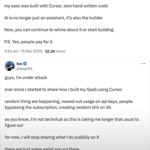Click the 'as you know, I'm not technical' line
This screenshot has height=150, width=150.
tap(72, 119)
